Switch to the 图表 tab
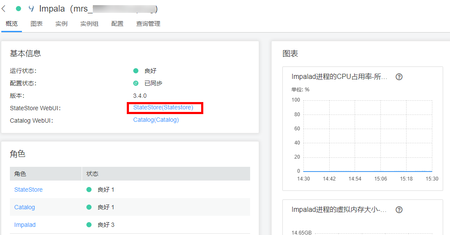The width and height of the screenshot is (450, 235). tap(37, 24)
